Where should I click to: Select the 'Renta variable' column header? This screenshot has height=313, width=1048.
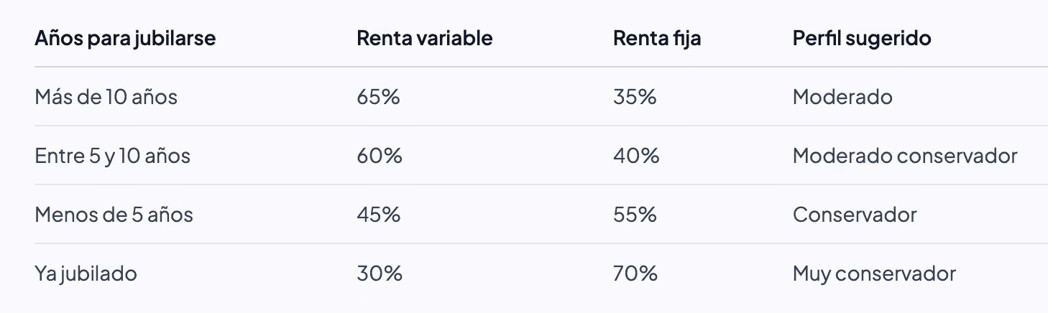coord(425,38)
